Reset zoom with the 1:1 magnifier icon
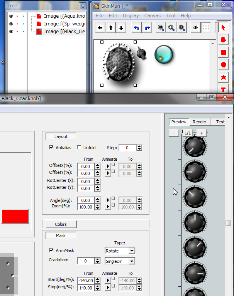 (x=171, y=28)
